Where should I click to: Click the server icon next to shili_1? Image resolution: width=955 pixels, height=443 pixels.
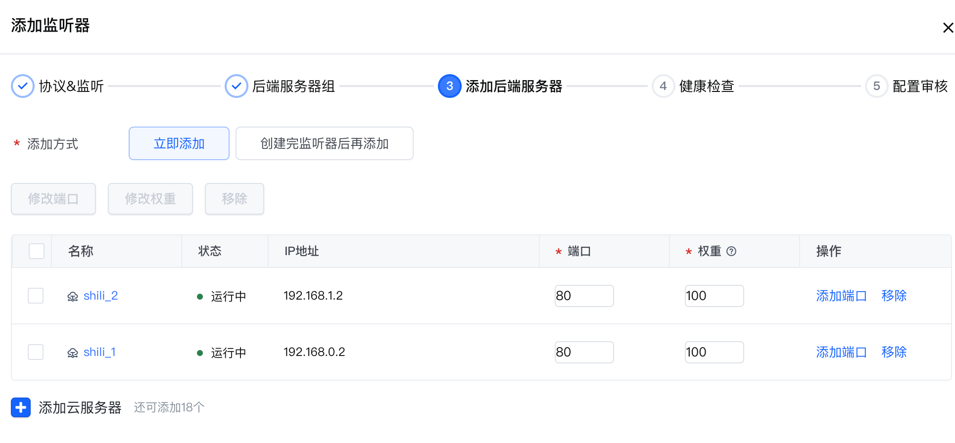(73, 353)
